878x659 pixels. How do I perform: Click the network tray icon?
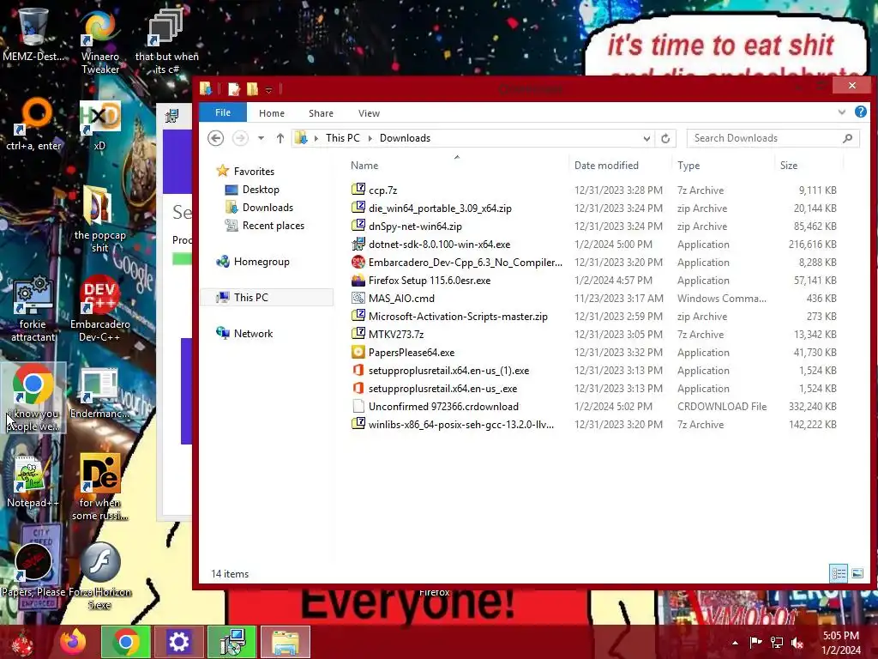777,643
